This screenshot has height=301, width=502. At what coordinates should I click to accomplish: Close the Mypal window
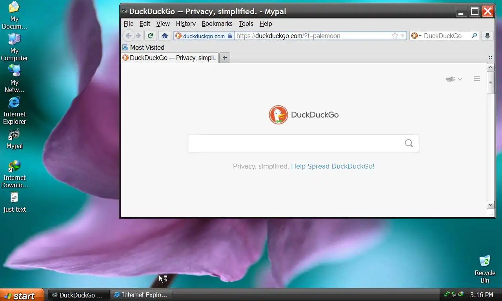487,11
